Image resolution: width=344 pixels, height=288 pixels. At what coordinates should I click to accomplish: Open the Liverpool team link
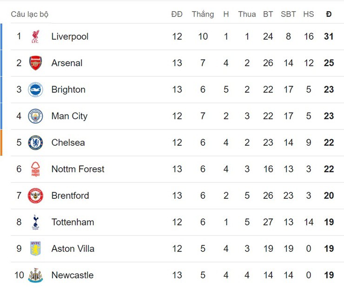point(70,36)
